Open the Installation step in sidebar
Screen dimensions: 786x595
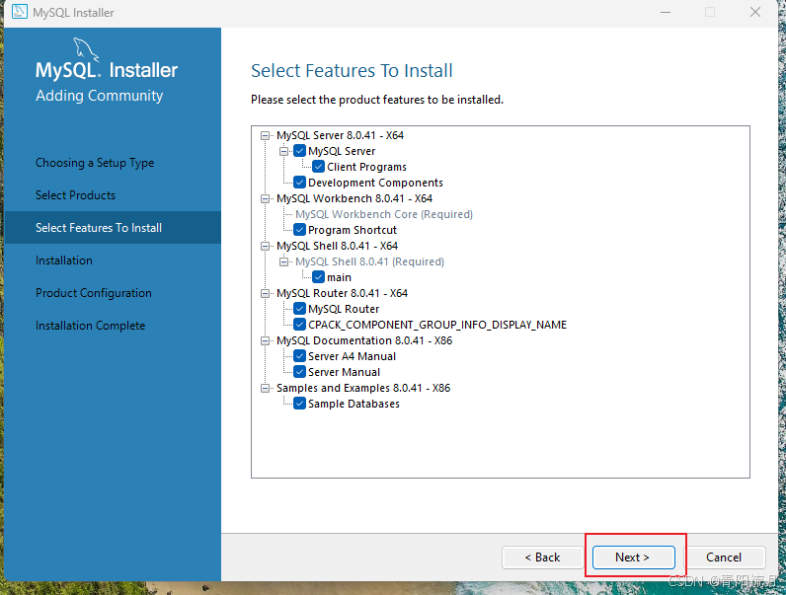pos(63,260)
